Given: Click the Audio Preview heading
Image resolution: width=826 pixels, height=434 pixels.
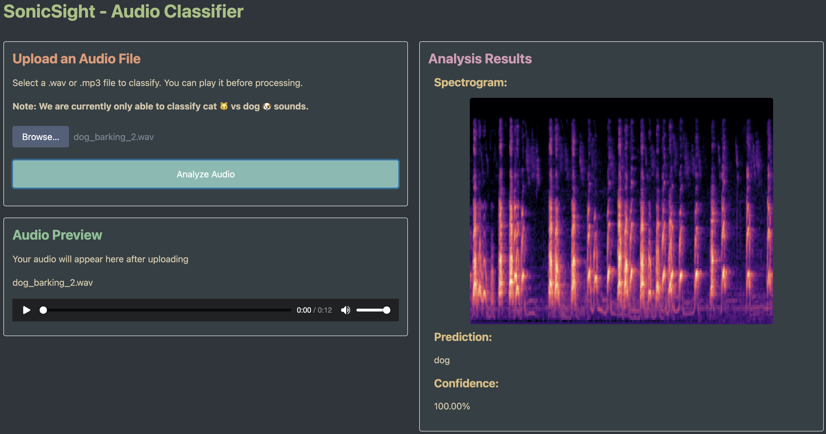Looking at the screenshot, I should coord(57,235).
